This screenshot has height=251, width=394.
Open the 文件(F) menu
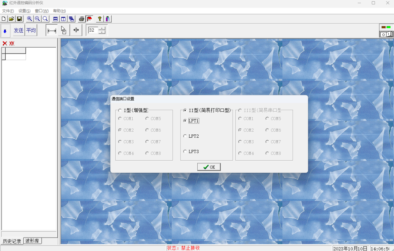coord(8,11)
